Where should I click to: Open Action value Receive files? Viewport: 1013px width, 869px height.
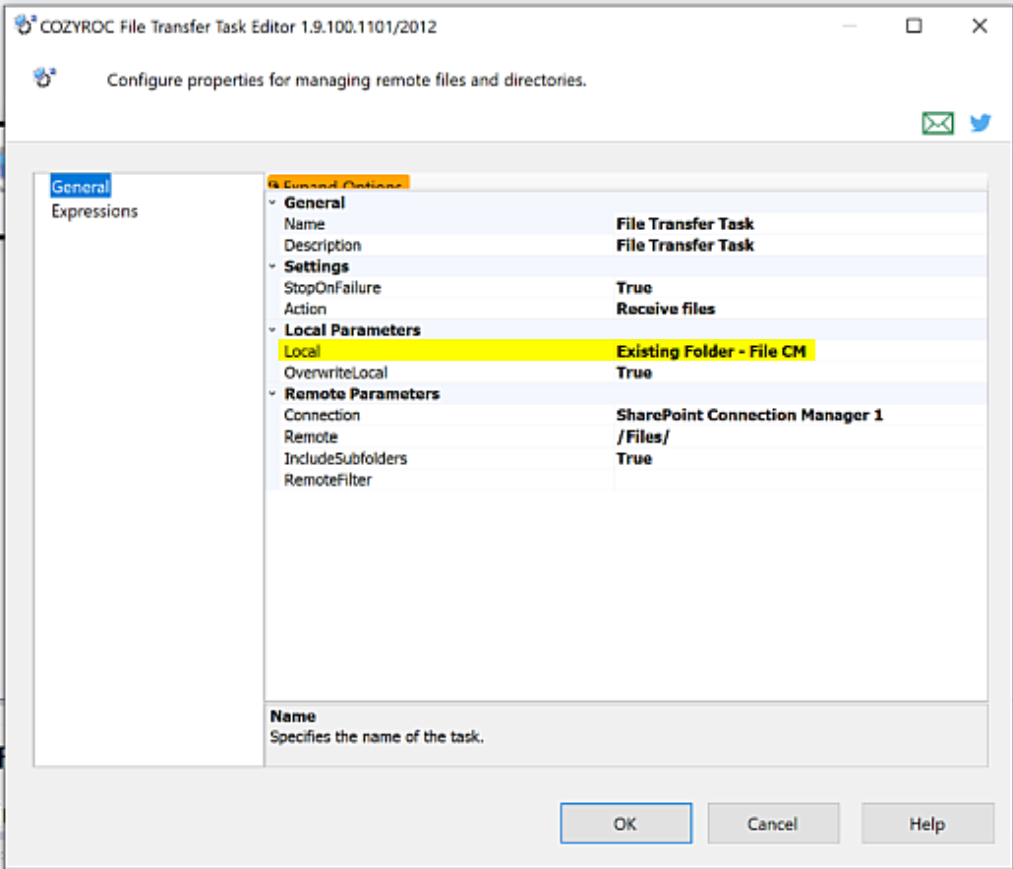pyautogui.click(x=800, y=310)
